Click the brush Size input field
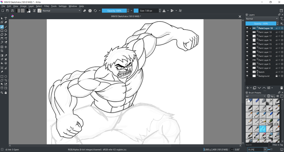Image resolution: width=284 pixels, height=152 pixels. pos(149,11)
